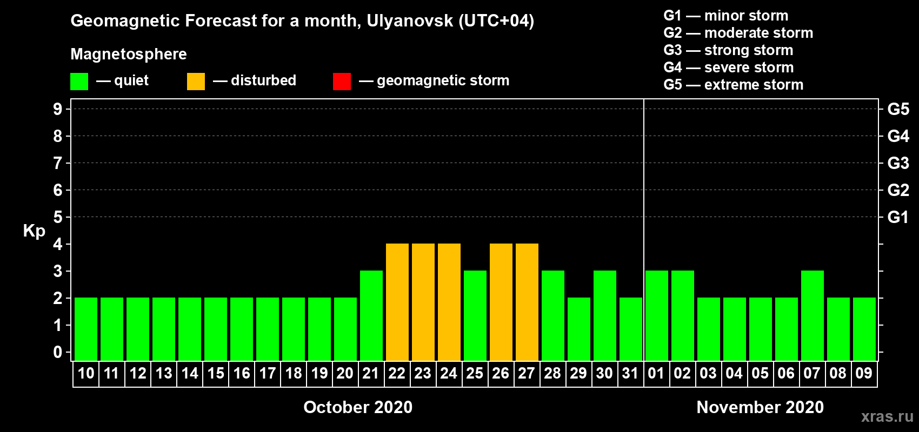The height and width of the screenshot is (432, 919).
Task: Select the date label 10 on the axis
Action: click(86, 373)
